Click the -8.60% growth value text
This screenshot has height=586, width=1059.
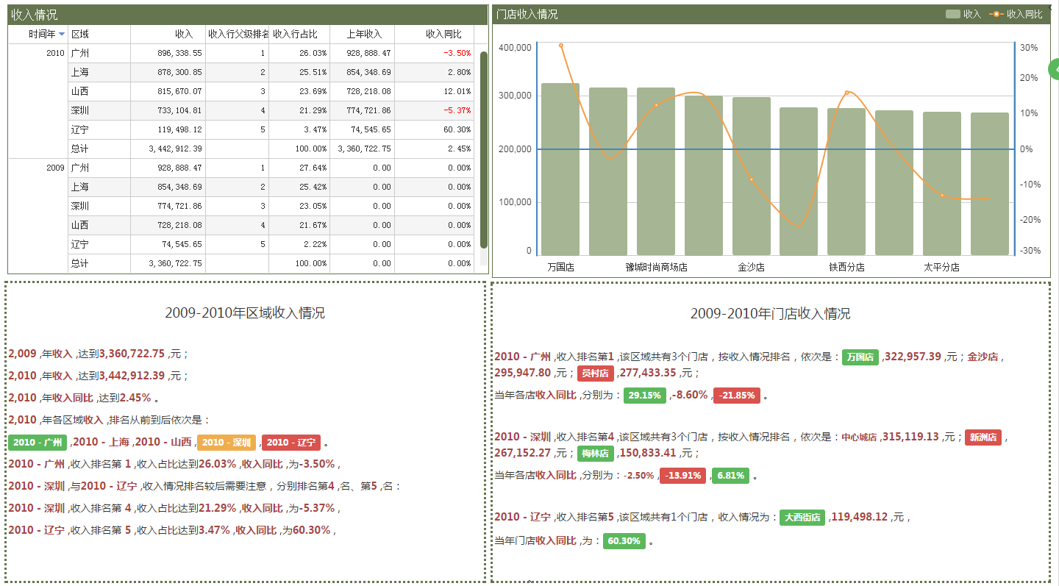[689, 396]
